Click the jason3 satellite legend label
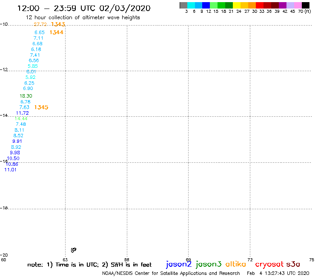315x277 pixels. tap(209, 264)
